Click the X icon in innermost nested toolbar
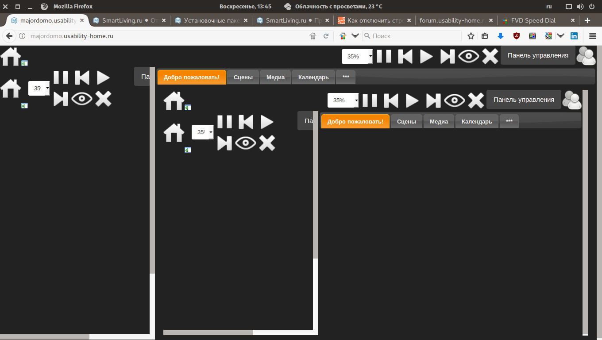The height and width of the screenshot is (340, 602). click(476, 100)
